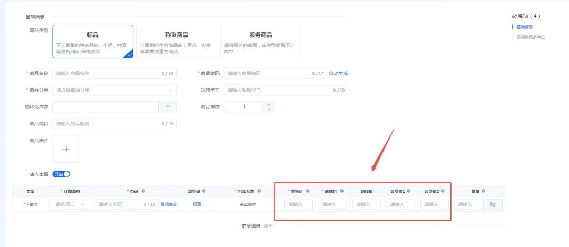Focus the 初始化库存 input field

coord(105,107)
